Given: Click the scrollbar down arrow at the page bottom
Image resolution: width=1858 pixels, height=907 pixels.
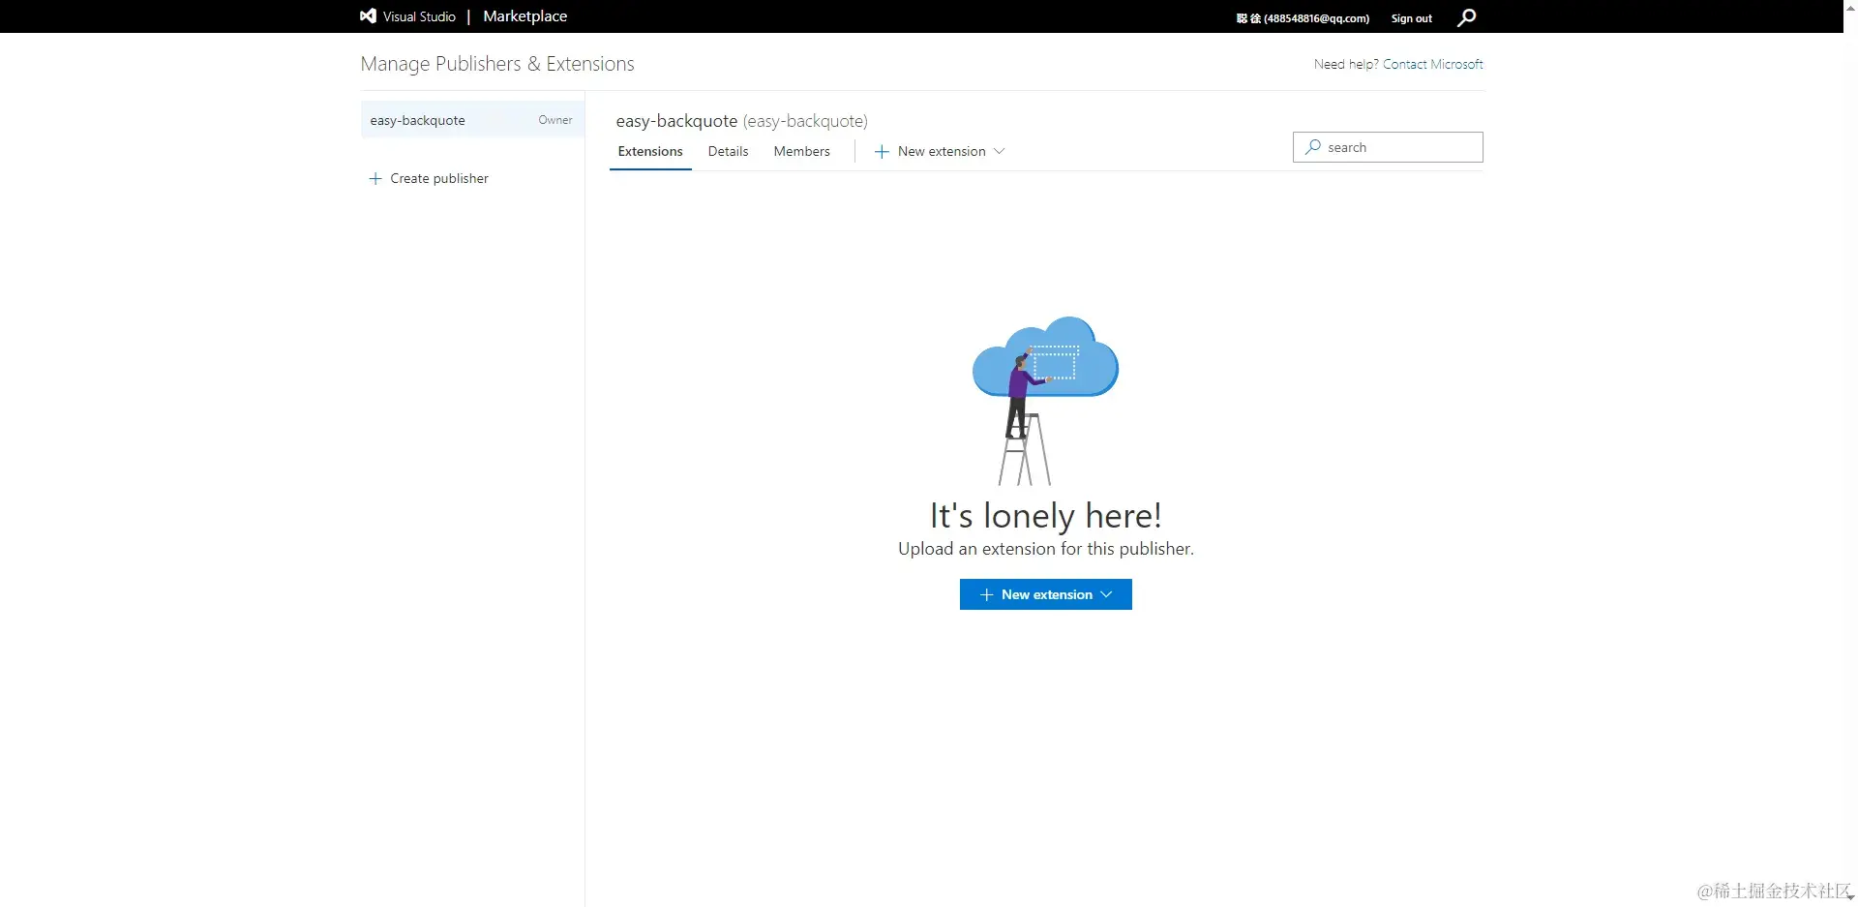Looking at the screenshot, I should [x=1850, y=897].
